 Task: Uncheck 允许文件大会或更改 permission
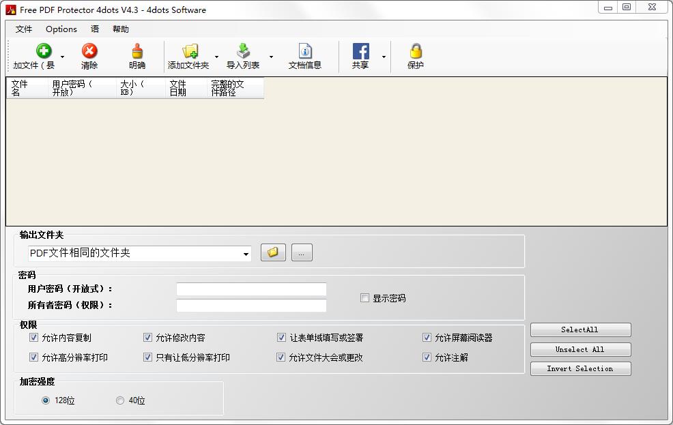(x=281, y=357)
